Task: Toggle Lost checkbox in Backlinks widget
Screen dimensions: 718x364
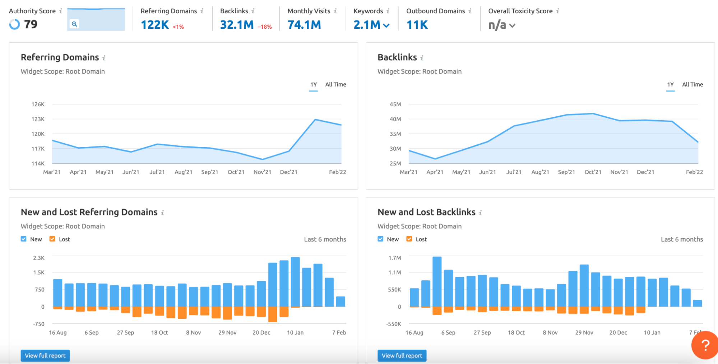Action: click(x=409, y=239)
